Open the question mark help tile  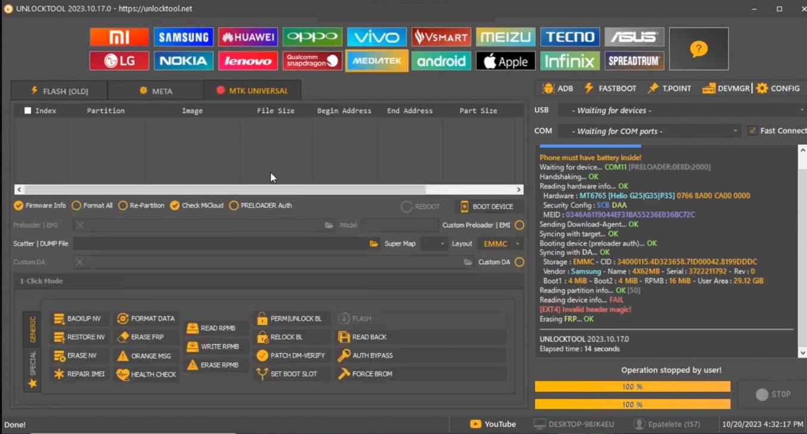(699, 49)
